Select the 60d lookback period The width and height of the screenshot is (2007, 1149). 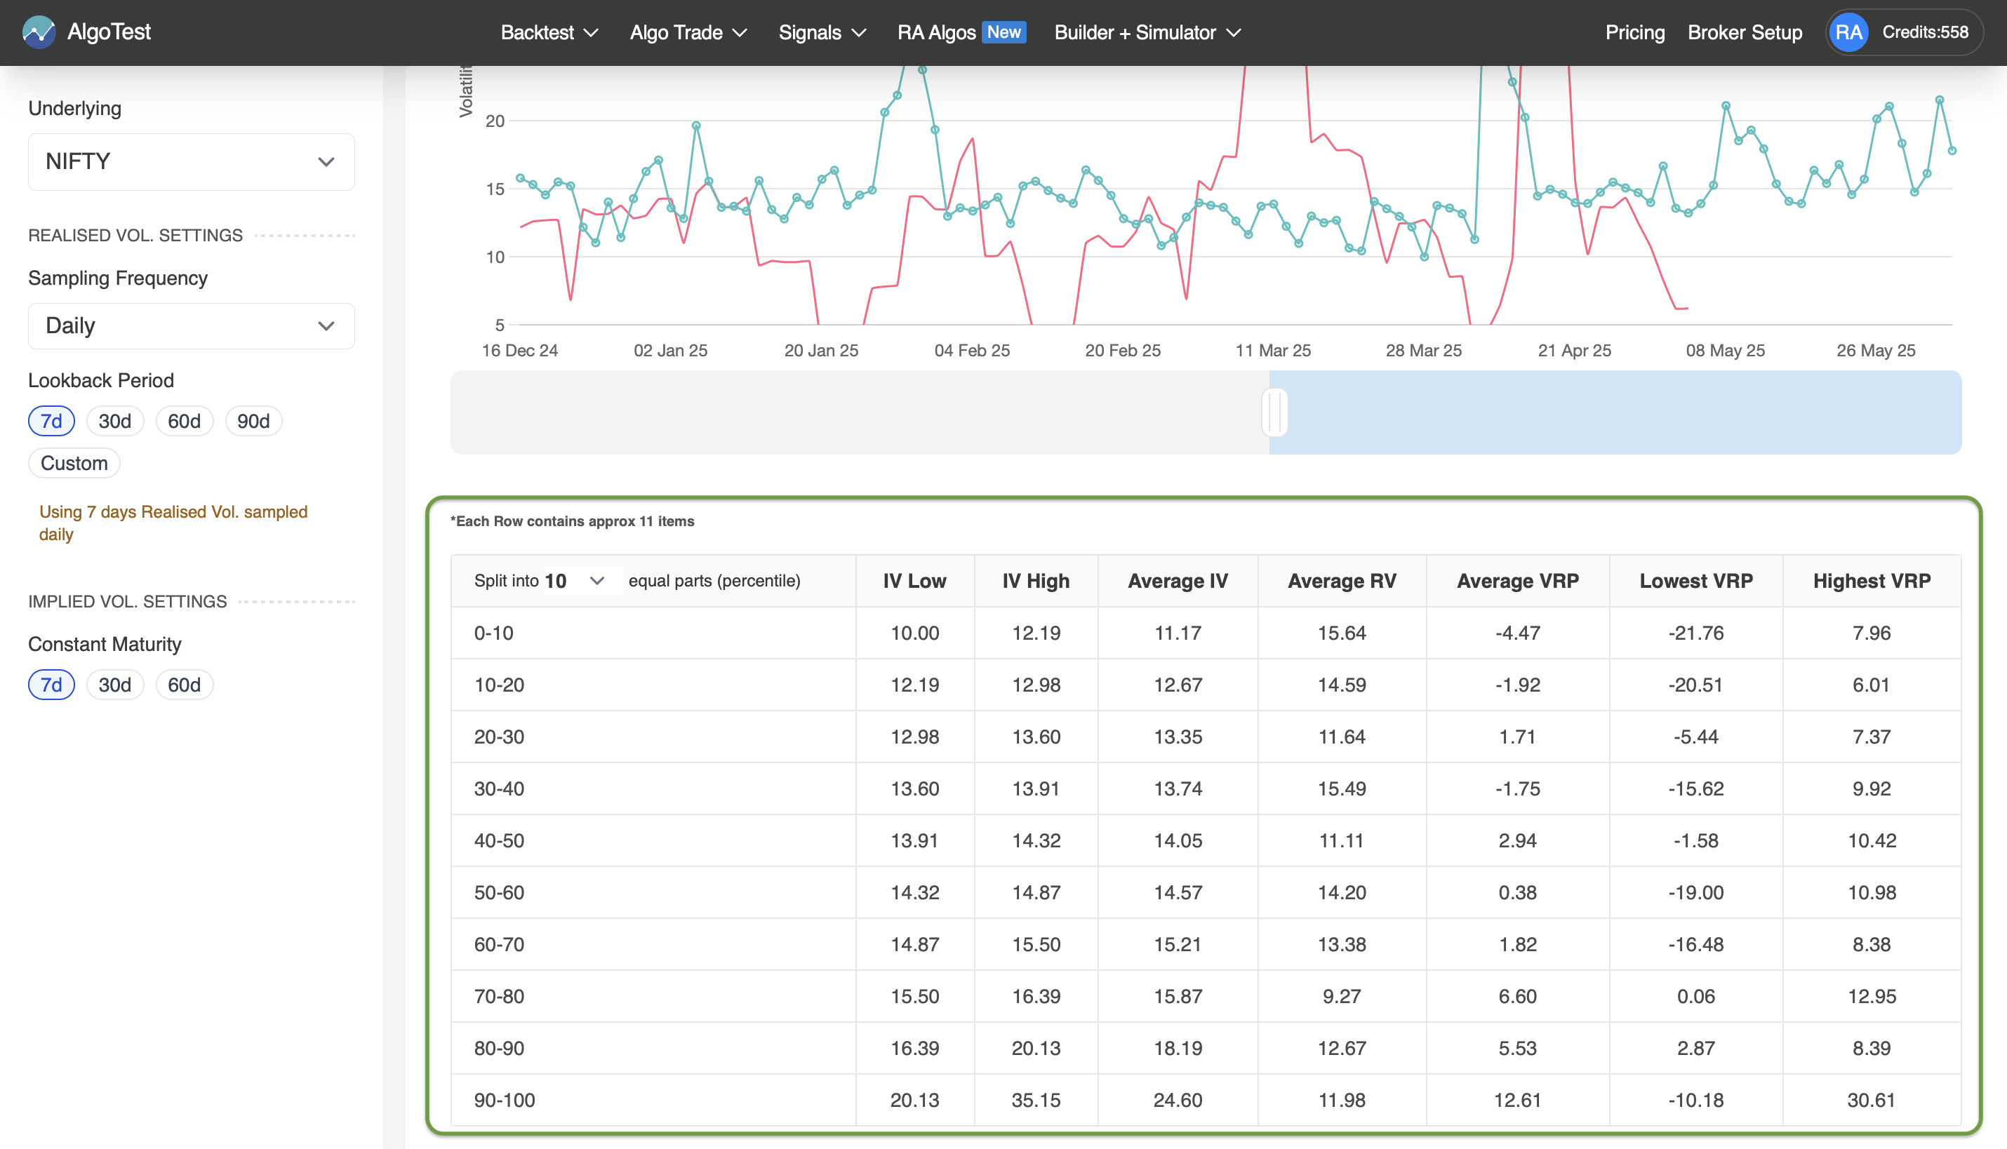(x=184, y=421)
